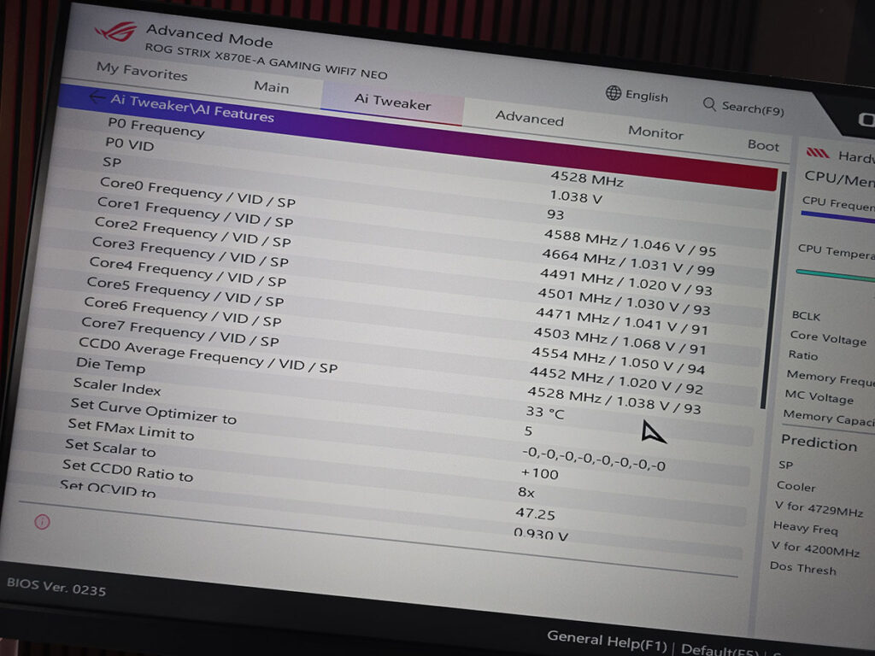Click the globe language icon

pos(613,93)
